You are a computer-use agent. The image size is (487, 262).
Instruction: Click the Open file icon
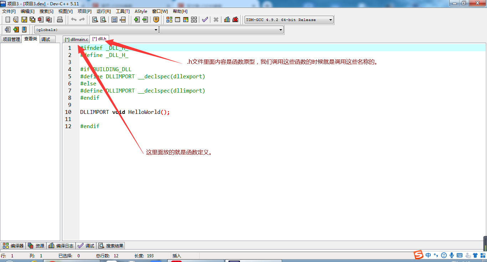(x=16, y=20)
